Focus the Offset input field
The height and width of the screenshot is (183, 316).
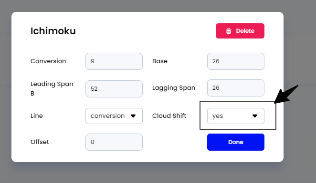(x=114, y=142)
